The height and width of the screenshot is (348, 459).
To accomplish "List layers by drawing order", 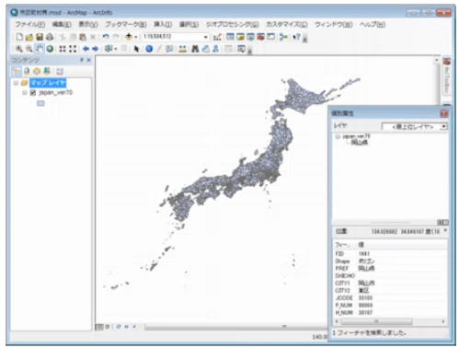I will pos(17,72).
